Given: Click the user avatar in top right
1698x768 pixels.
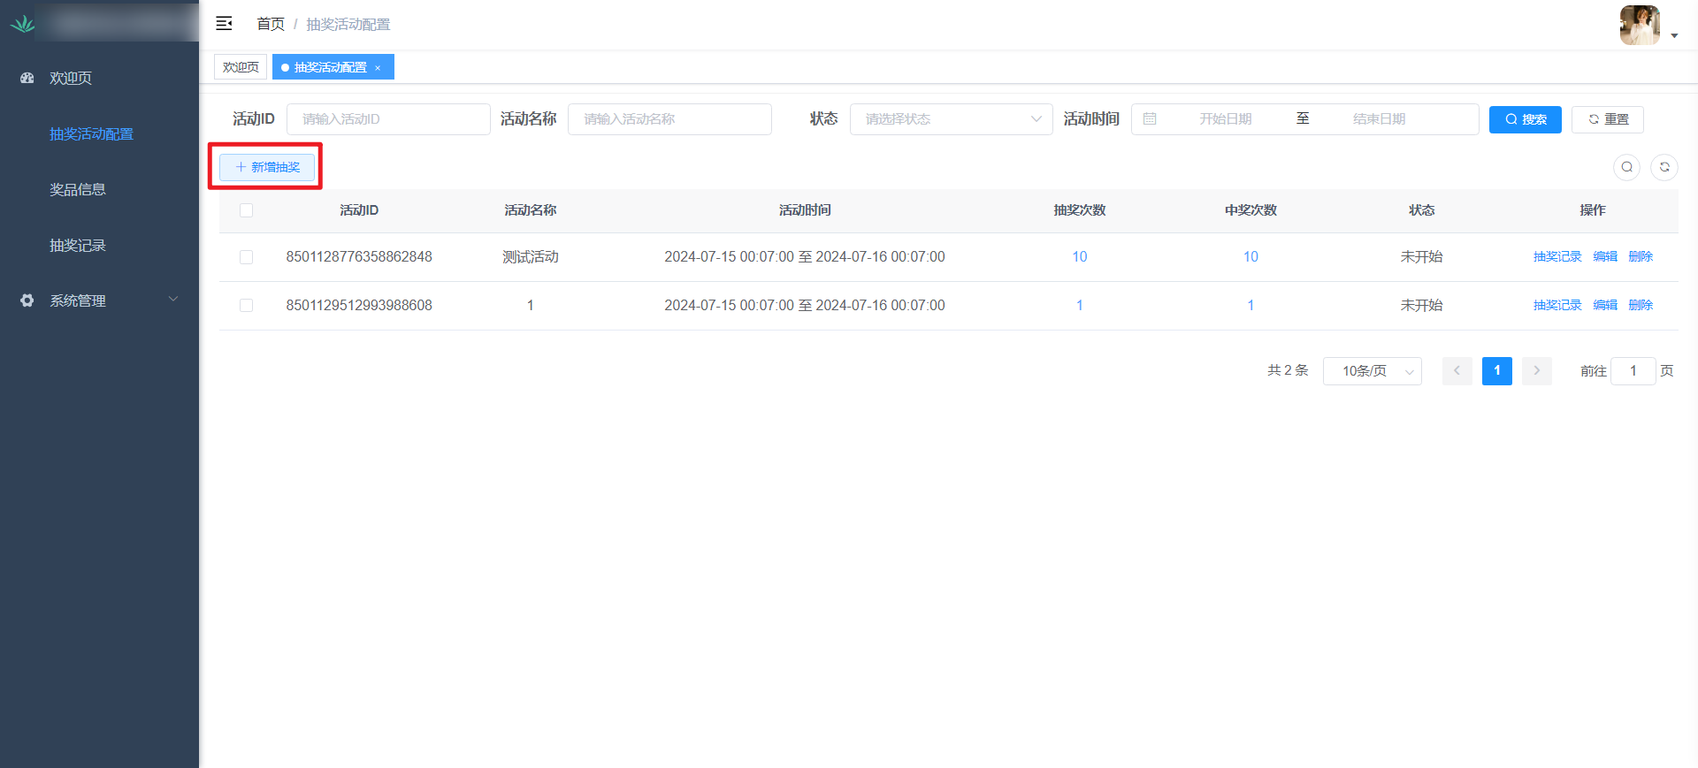Looking at the screenshot, I should click(x=1639, y=25).
